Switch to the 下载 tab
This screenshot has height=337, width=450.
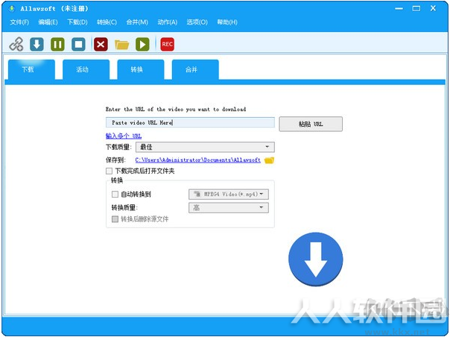[31, 69]
